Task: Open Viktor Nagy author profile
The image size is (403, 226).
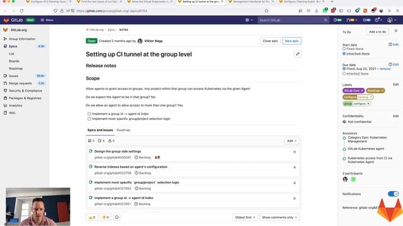Action: pos(153,41)
